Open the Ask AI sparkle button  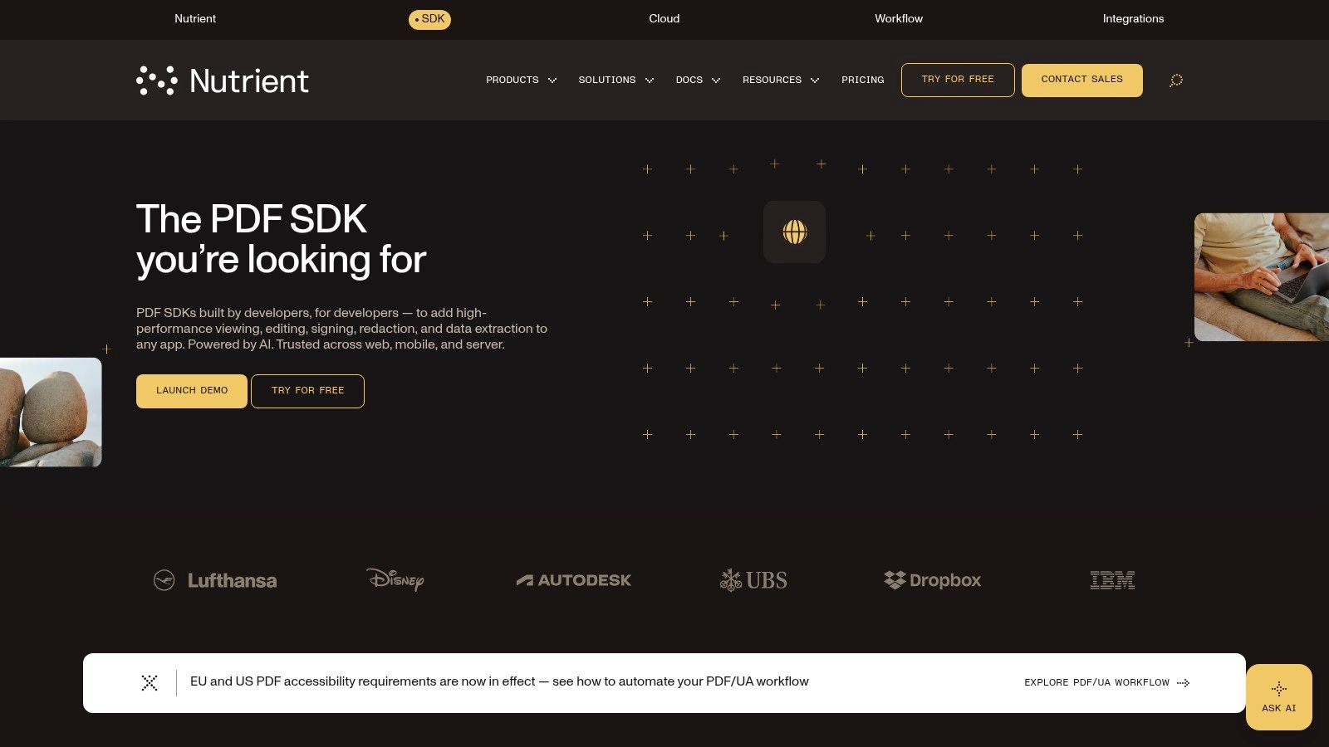point(1278,697)
